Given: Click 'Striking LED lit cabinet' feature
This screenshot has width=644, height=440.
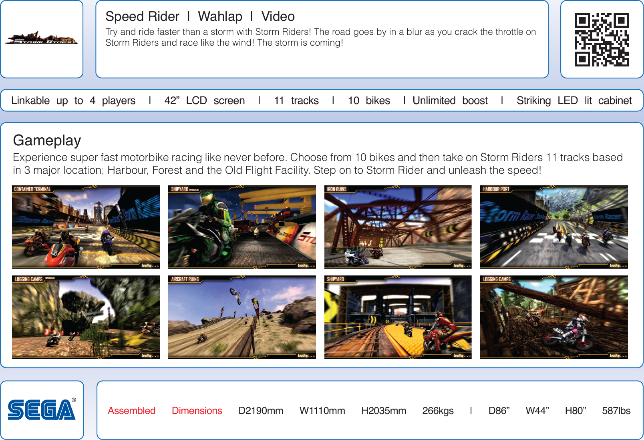Looking at the screenshot, I should coord(574,100).
